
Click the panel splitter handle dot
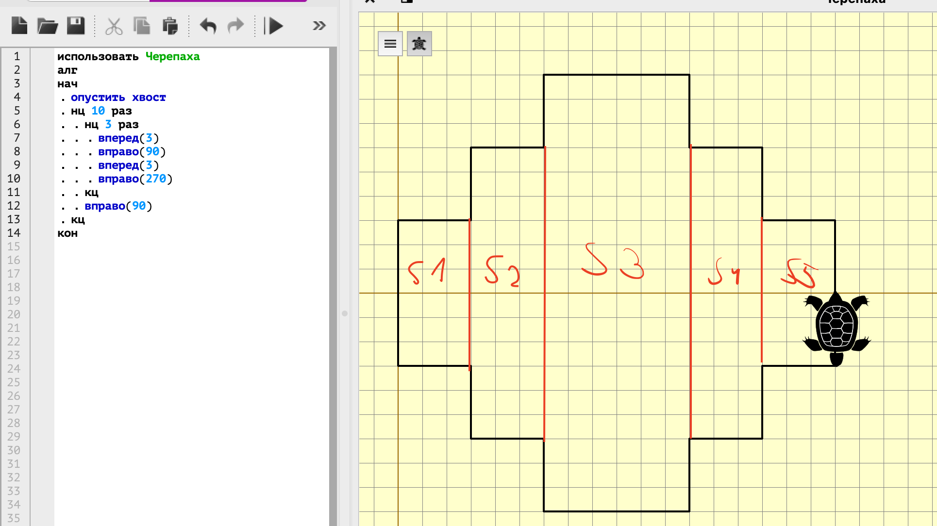pyautogui.click(x=345, y=313)
